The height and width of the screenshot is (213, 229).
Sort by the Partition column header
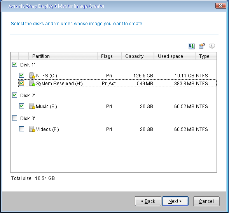point(63,56)
